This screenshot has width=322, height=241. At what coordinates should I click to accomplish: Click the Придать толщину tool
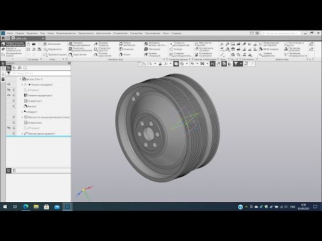101,44
